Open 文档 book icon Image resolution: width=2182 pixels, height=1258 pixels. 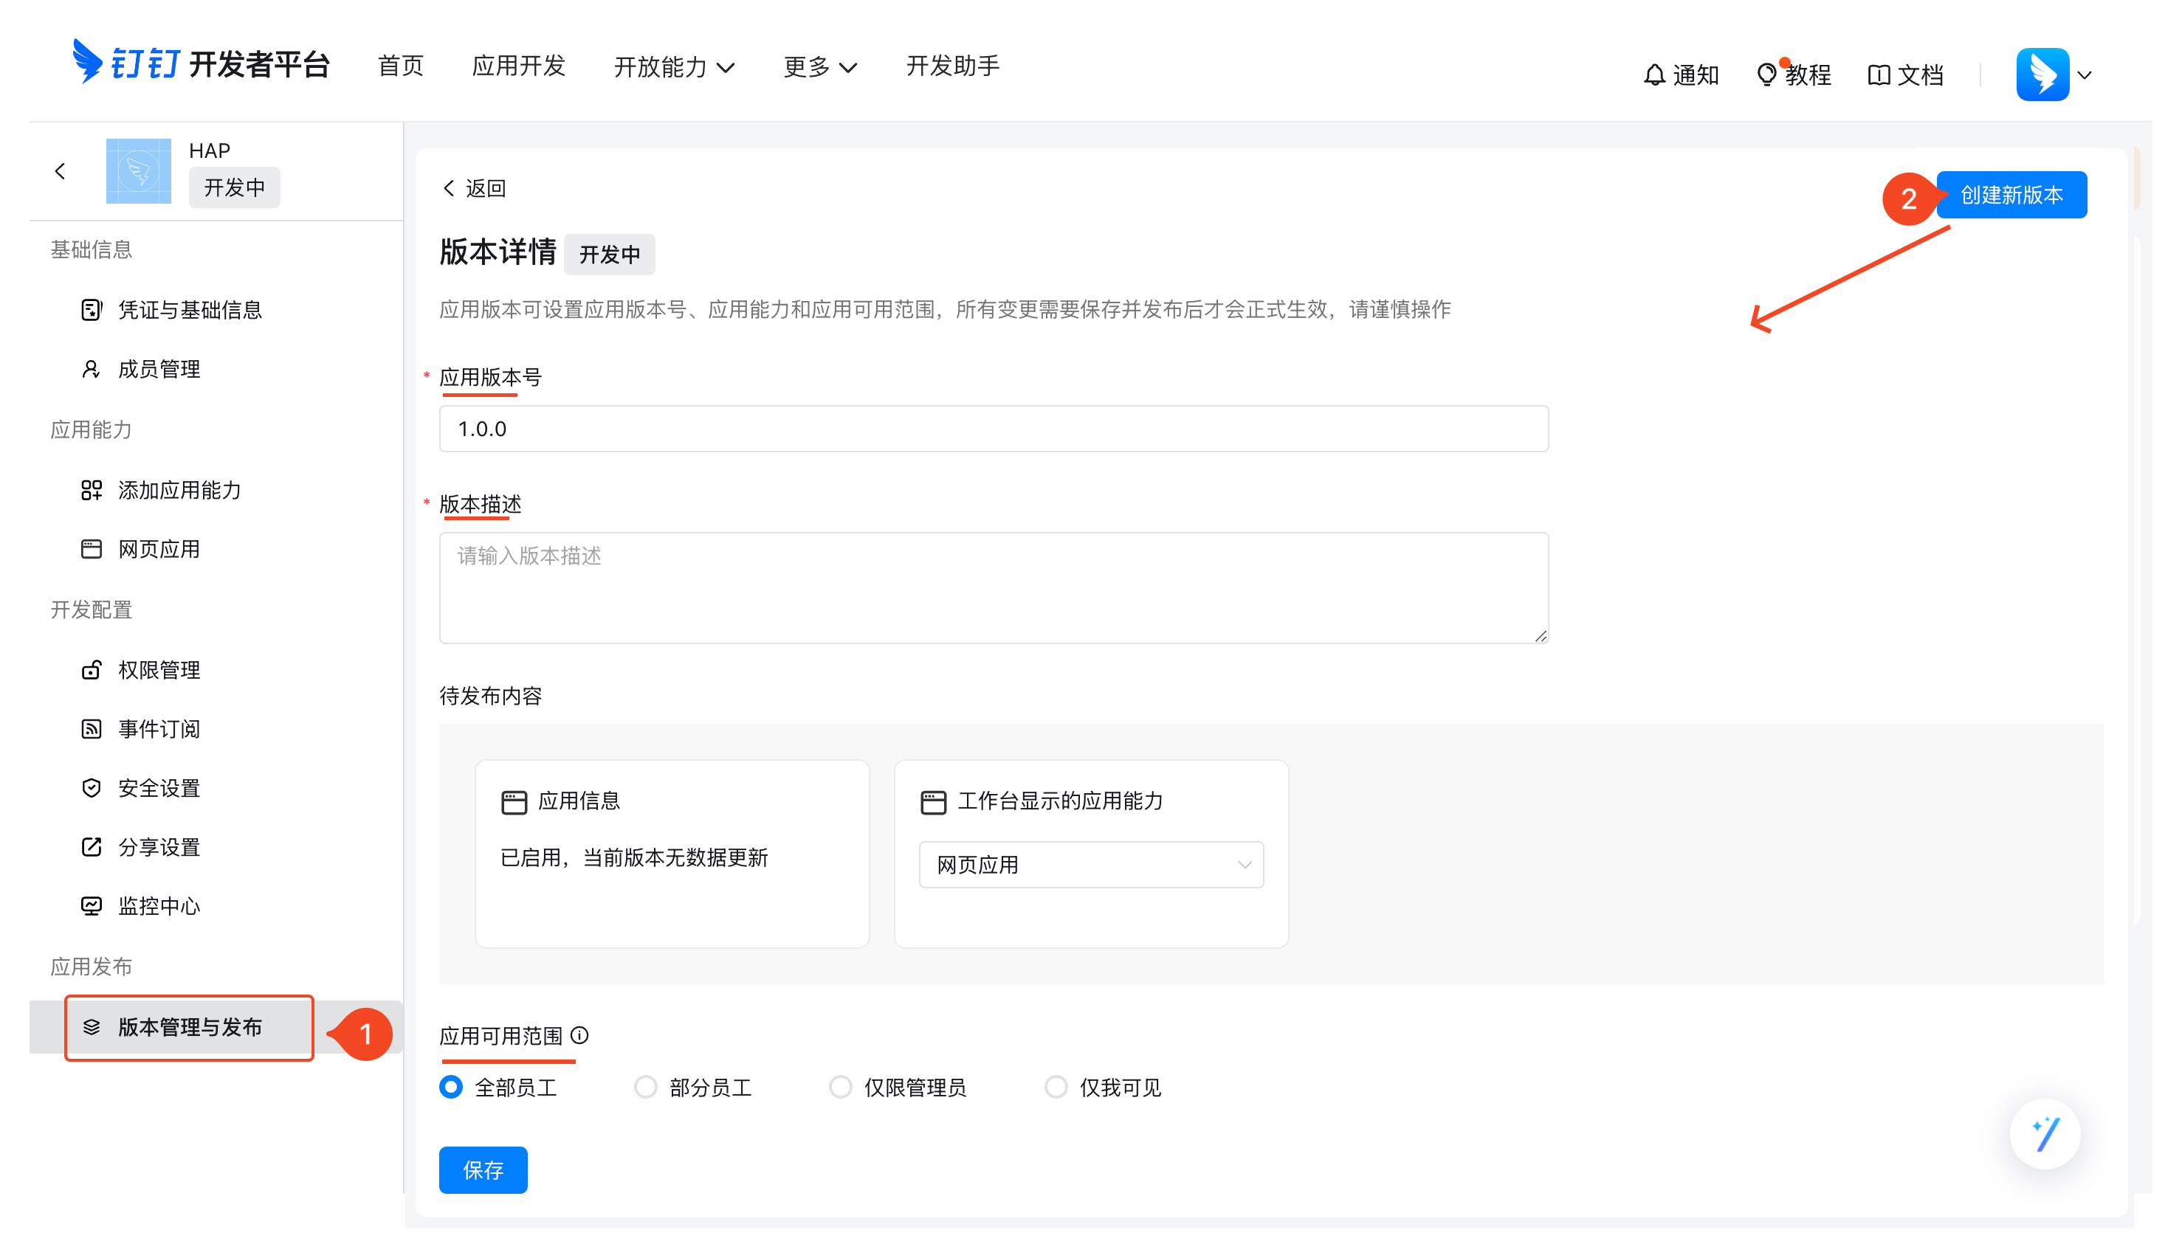(x=1878, y=75)
